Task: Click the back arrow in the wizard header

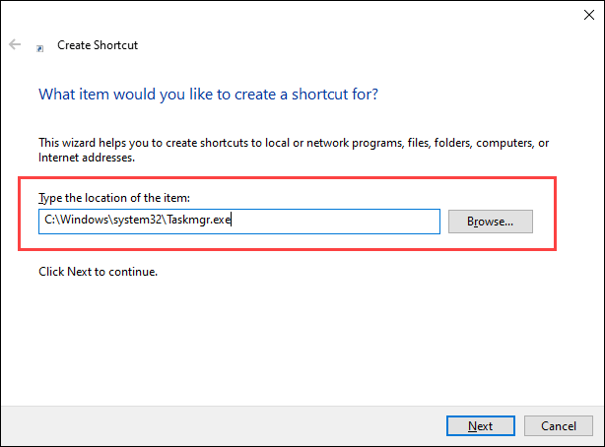Action: click(x=15, y=45)
